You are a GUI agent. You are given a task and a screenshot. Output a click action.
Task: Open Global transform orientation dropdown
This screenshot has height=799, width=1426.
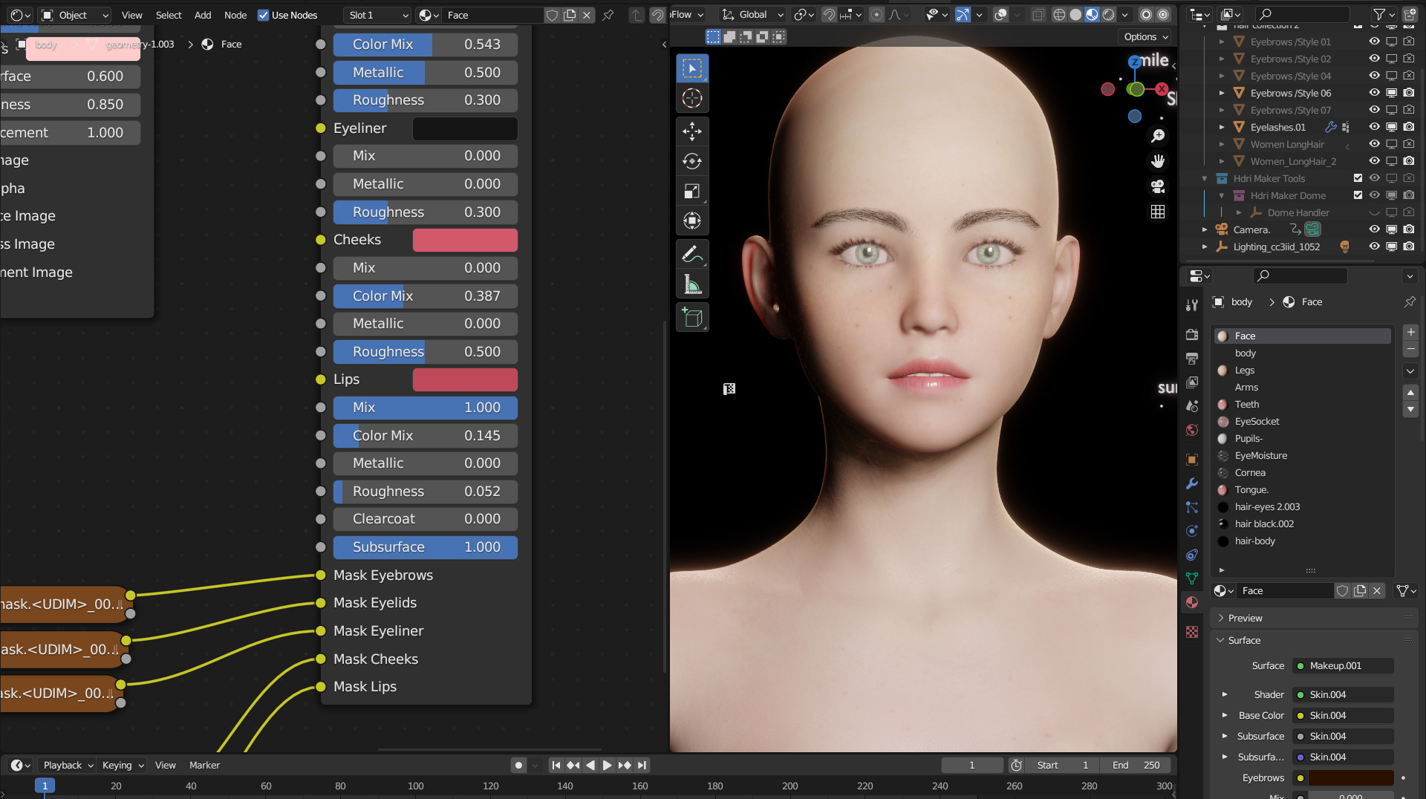[x=753, y=15]
